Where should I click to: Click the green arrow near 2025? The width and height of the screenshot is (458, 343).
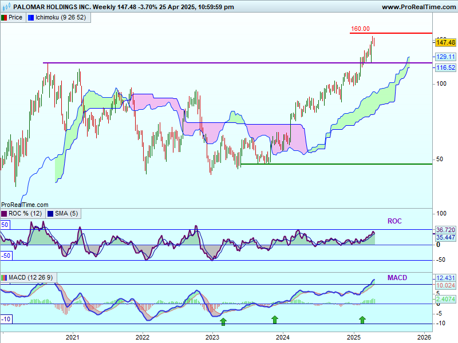362,319
